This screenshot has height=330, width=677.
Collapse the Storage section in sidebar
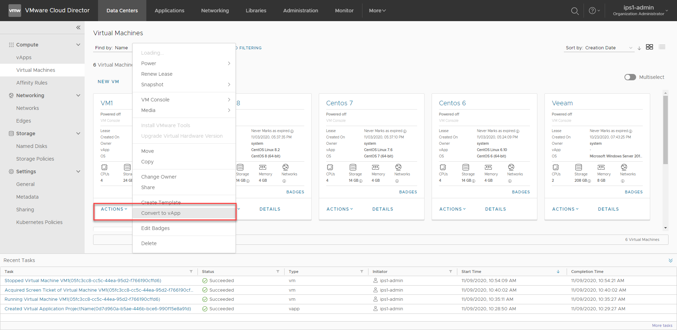(x=78, y=133)
